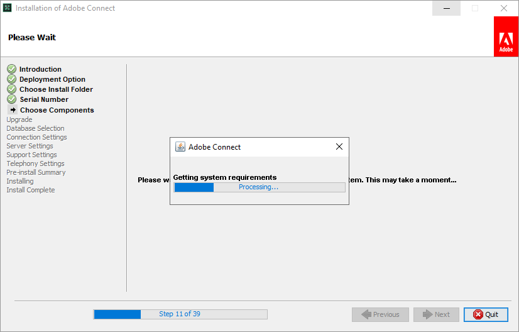
Task: Click the Database Selection step
Action: [x=35, y=128]
